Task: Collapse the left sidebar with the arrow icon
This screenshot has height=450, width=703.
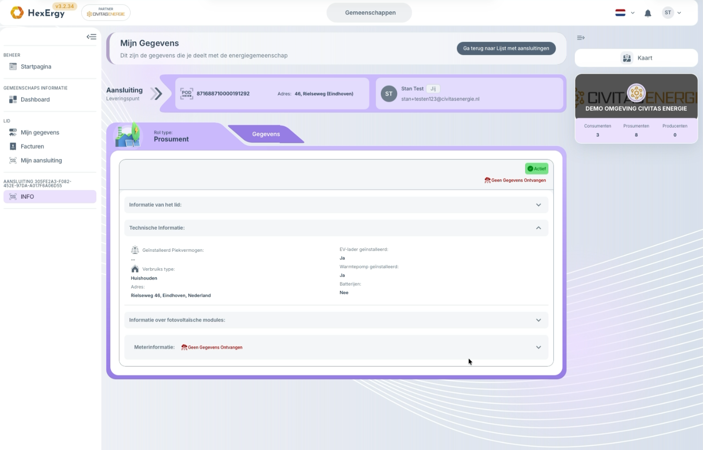Action: click(x=92, y=37)
